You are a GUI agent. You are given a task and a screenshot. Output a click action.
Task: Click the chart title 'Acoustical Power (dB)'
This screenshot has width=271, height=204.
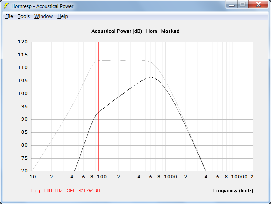tap(117, 31)
